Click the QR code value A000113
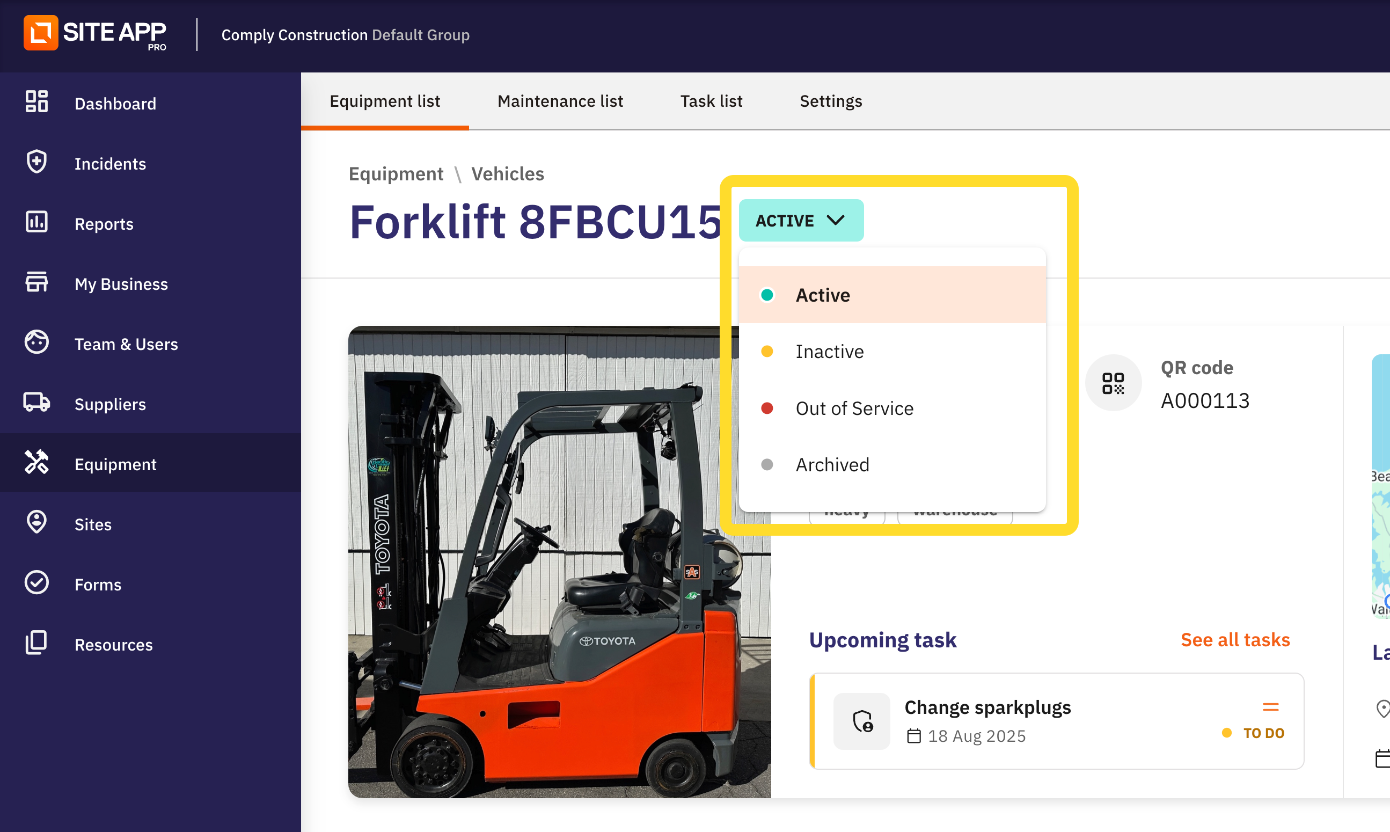Screen dimensions: 1390x832 (1204, 401)
